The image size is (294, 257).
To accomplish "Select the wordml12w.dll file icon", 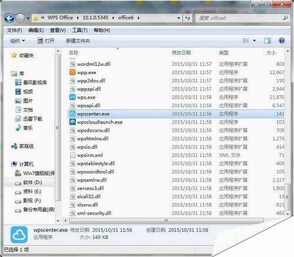I will tap(72, 64).
